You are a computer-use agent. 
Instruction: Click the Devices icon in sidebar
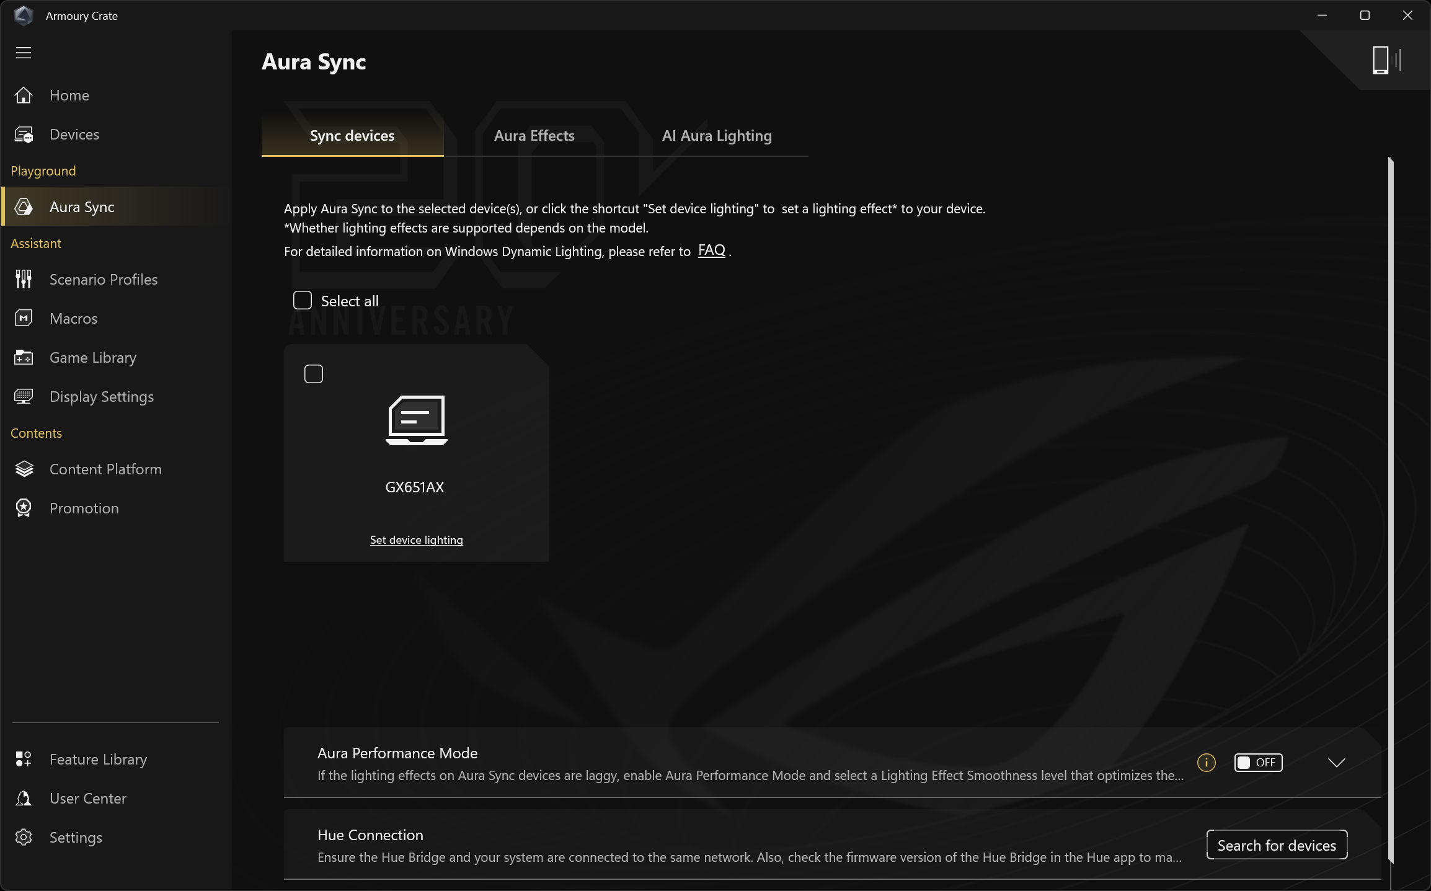(x=24, y=134)
